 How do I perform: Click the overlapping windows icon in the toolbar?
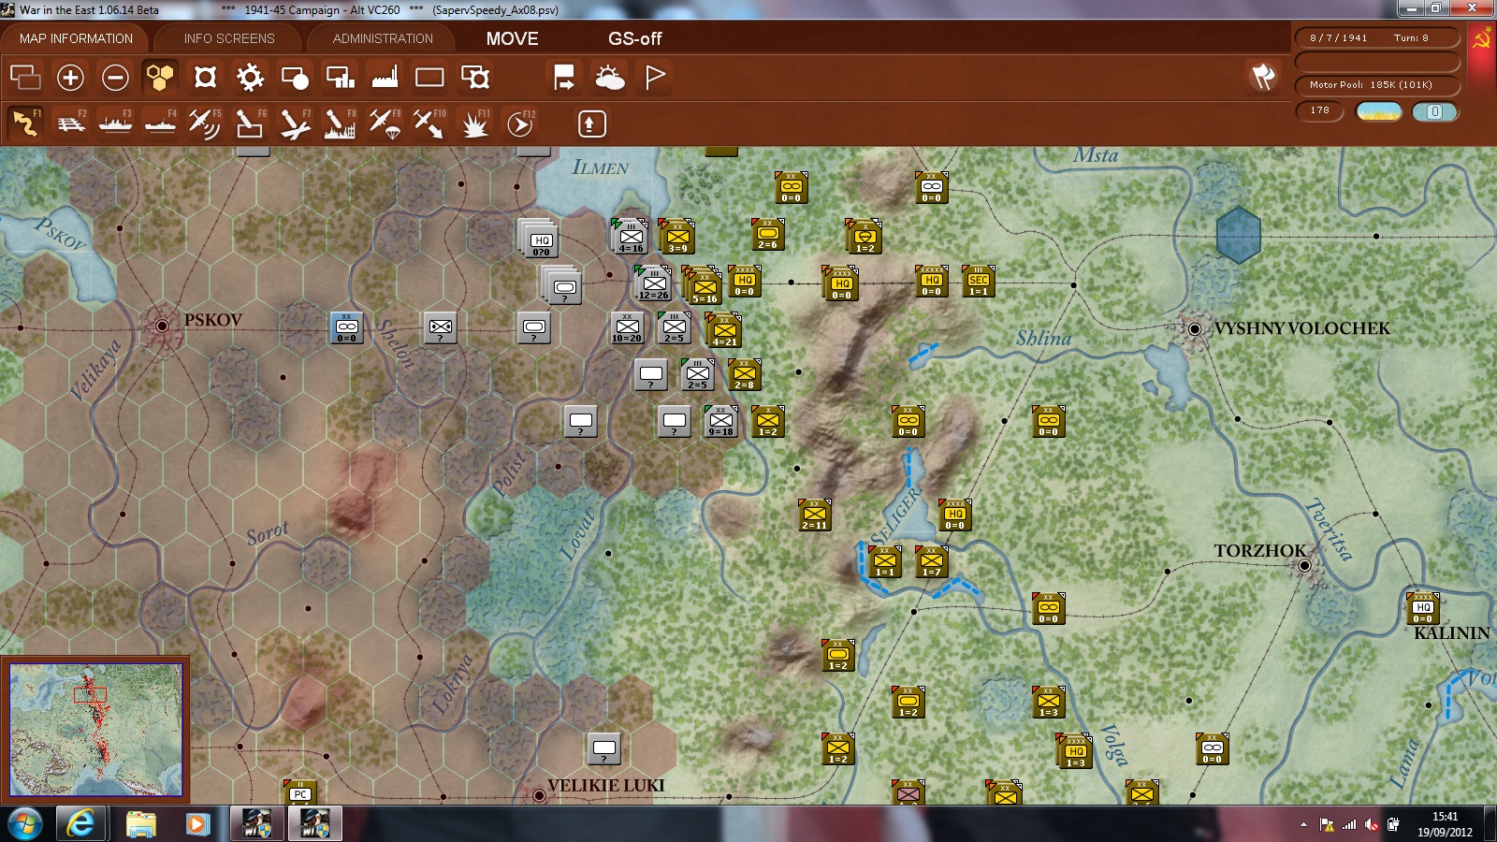point(25,77)
